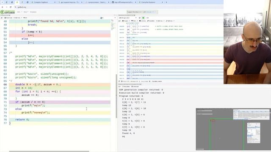Click the 'found 4, 6' output line
Screen dimensions: 271x152
(x=128, y=133)
